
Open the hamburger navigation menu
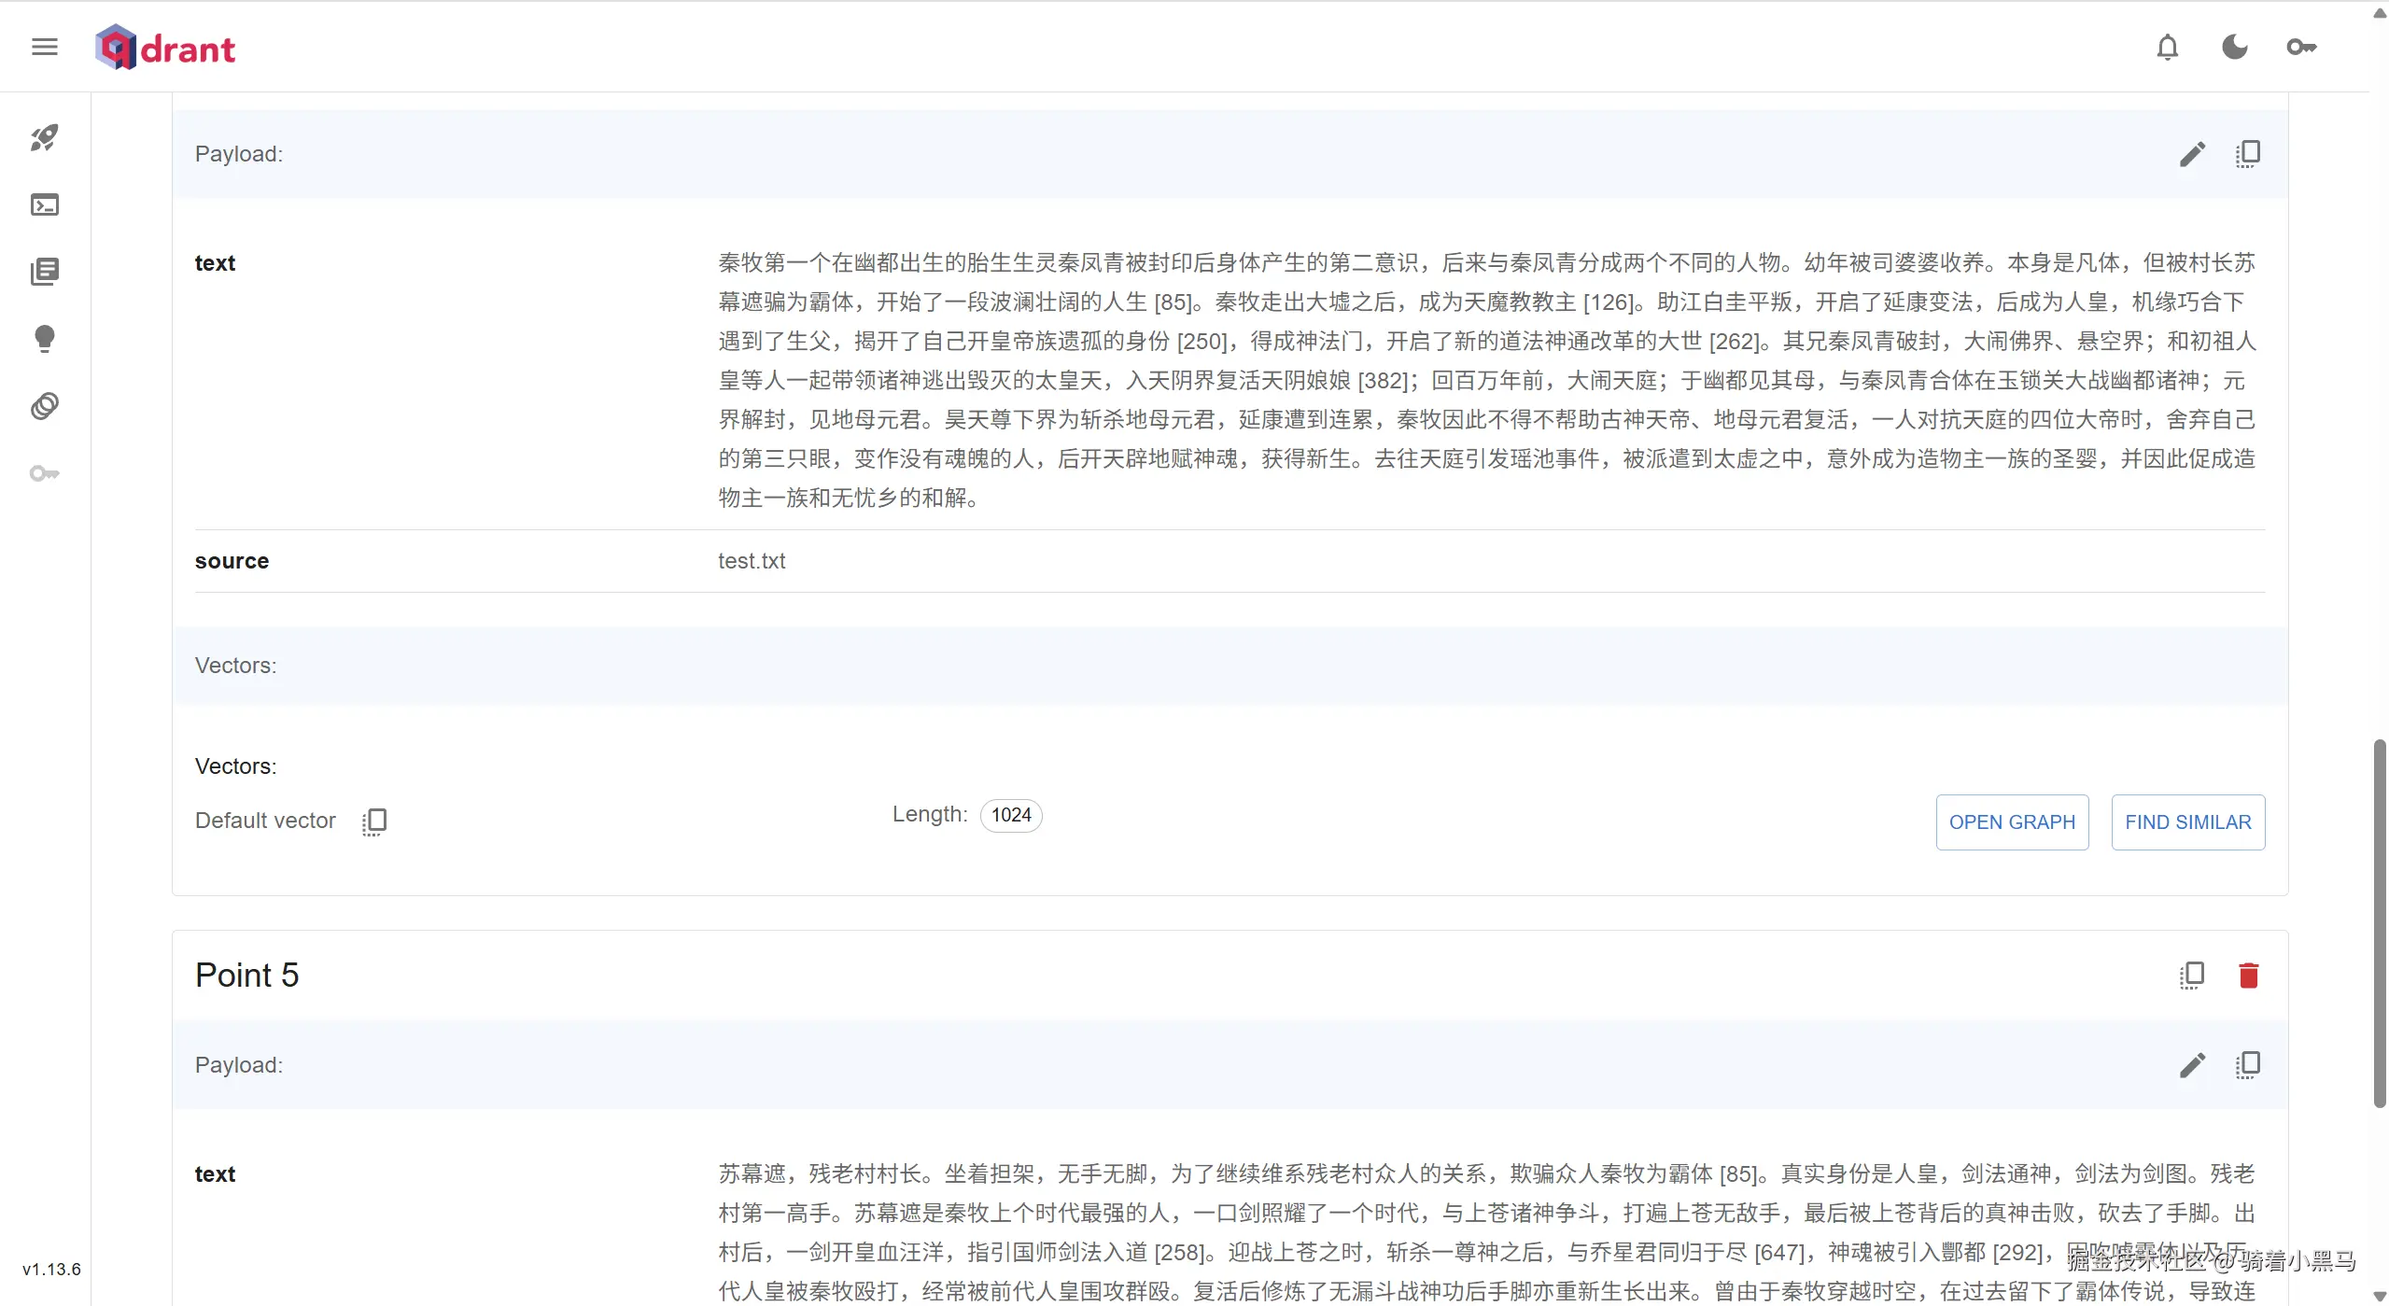44,47
